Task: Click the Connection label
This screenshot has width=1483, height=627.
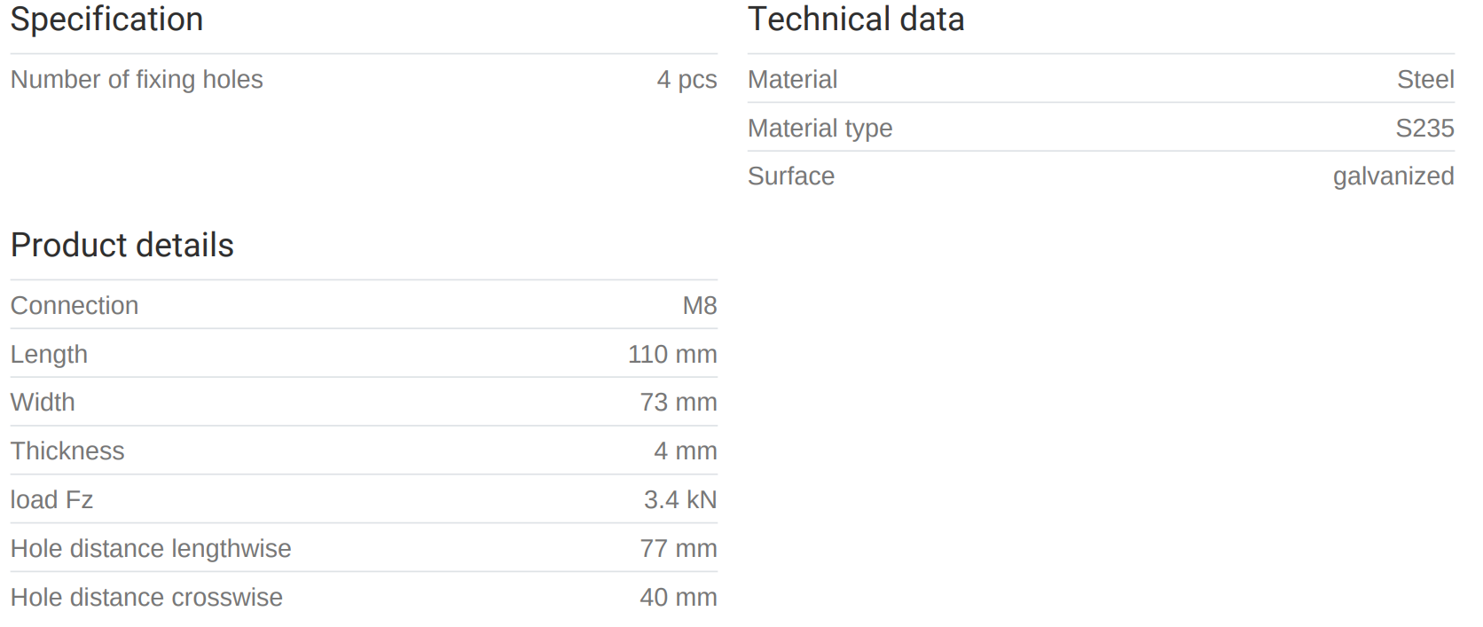Action: (75, 306)
